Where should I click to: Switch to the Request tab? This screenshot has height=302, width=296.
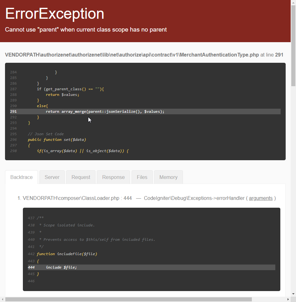pyautogui.click(x=81, y=177)
